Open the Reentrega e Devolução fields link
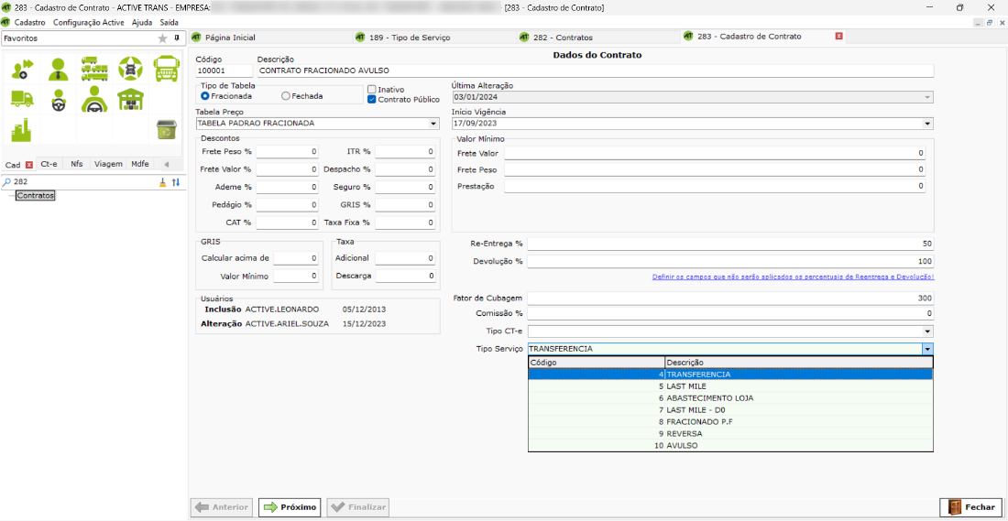 coord(793,277)
